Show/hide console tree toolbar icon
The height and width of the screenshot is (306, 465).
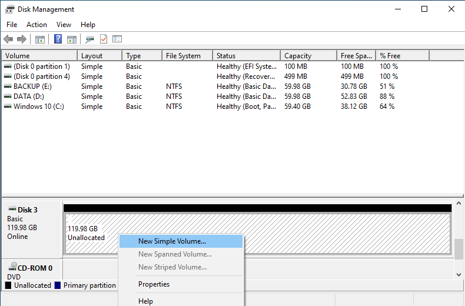[40, 39]
